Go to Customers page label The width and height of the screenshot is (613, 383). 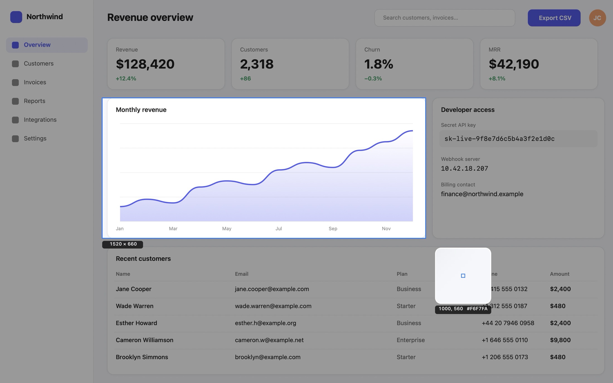39,64
